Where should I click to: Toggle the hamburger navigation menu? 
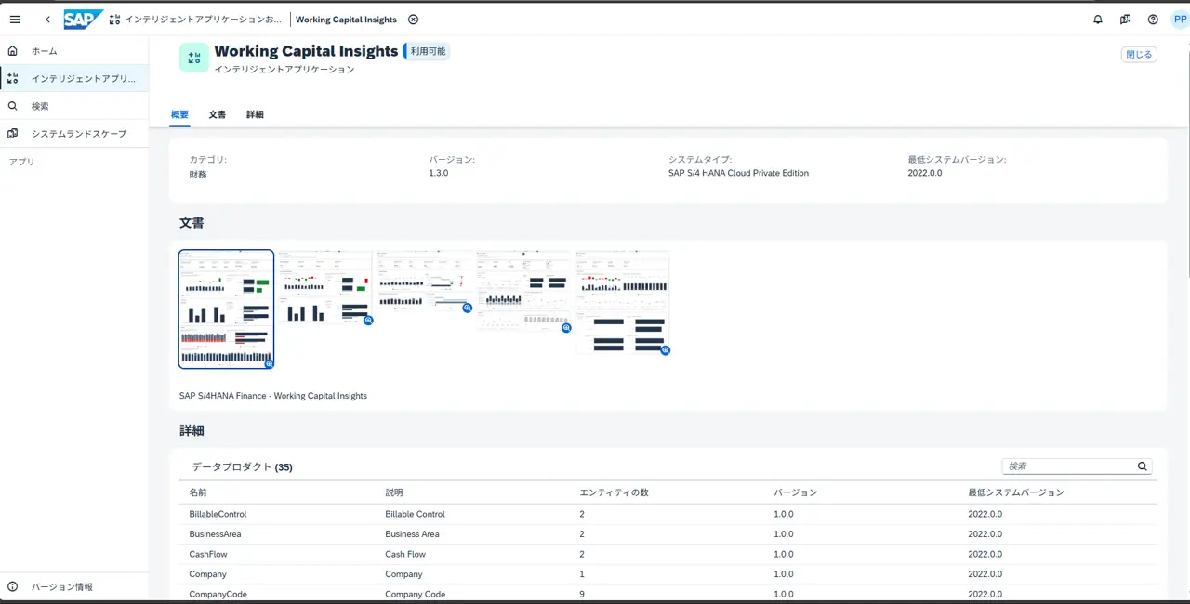tap(15, 20)
